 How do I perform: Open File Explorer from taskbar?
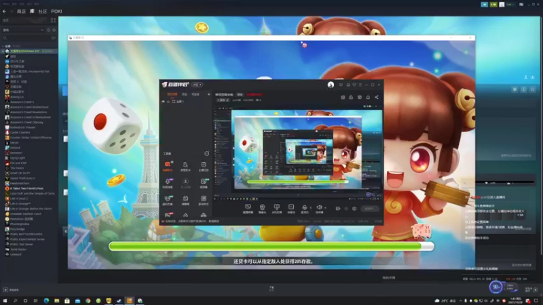[57, 301]
